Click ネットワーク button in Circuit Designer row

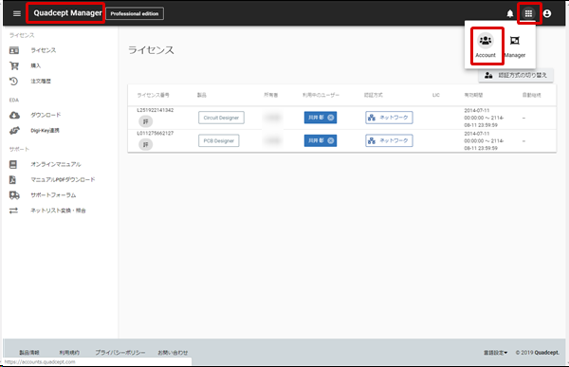pyautogui.click(x=389, y=118)
